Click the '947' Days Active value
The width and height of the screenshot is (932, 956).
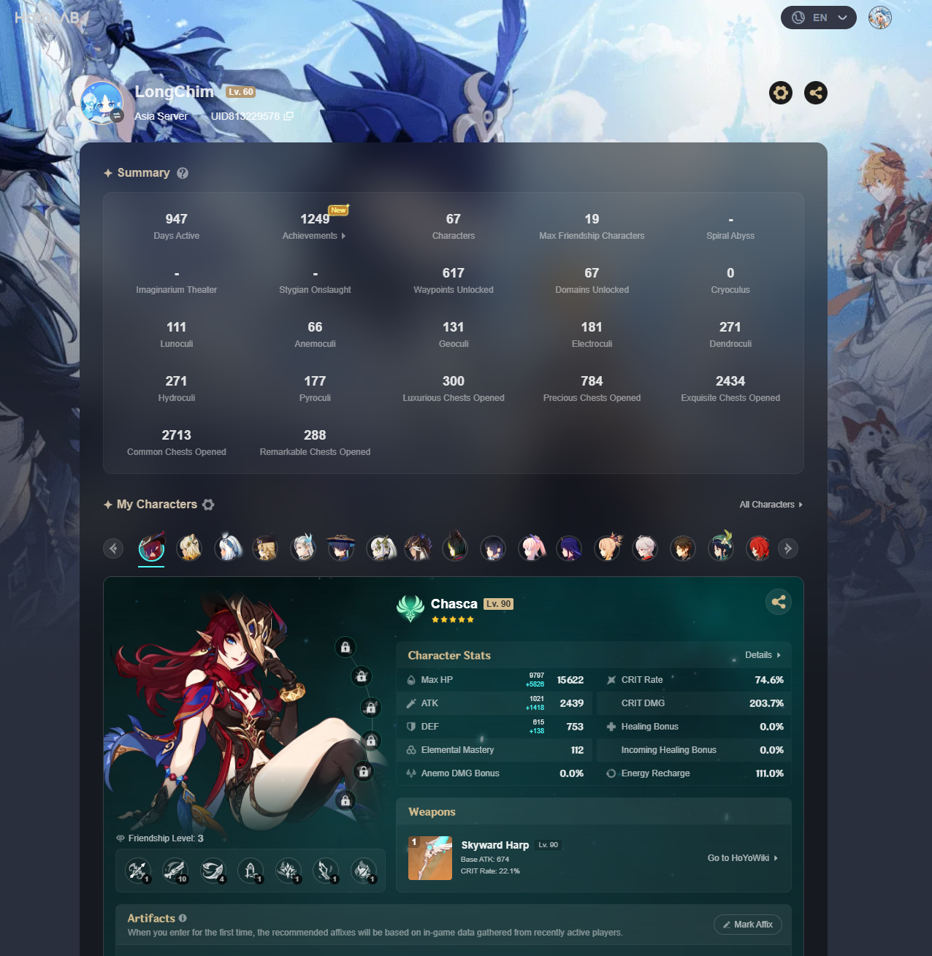[177, 219]
